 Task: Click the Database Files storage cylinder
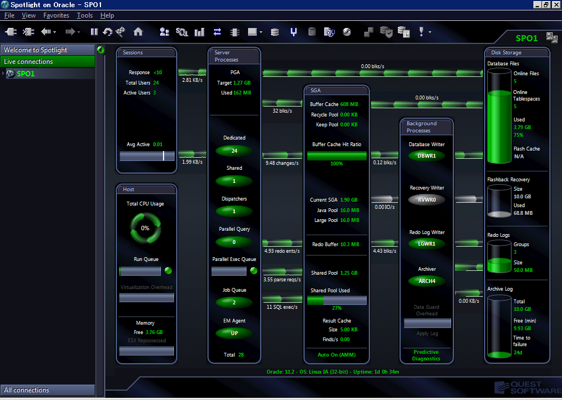point(499,116)
